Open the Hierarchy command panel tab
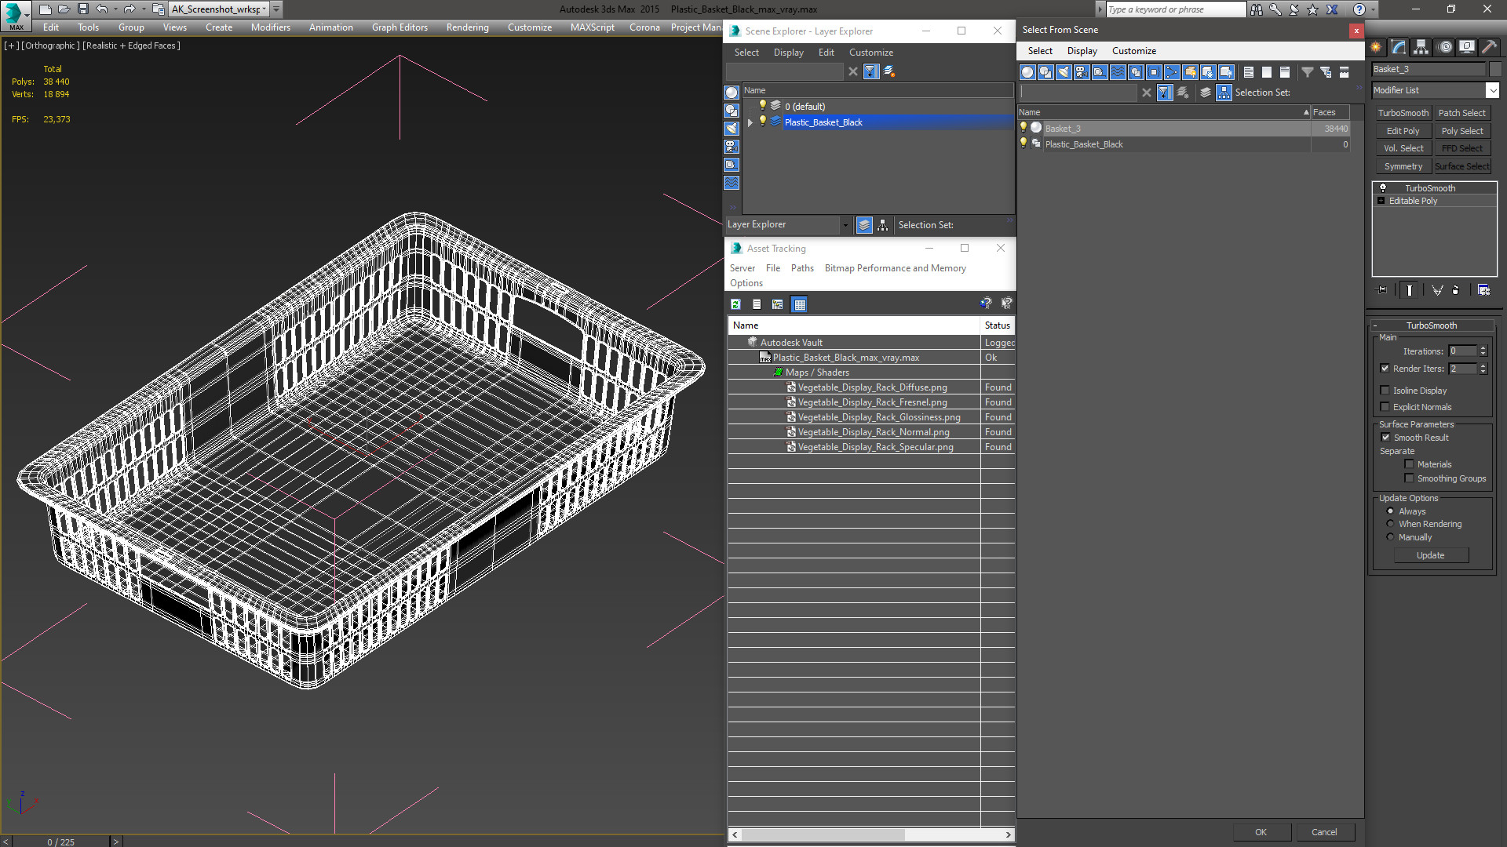The width and height of the screenshot is (1507, 847). [x=1421, y=47]
